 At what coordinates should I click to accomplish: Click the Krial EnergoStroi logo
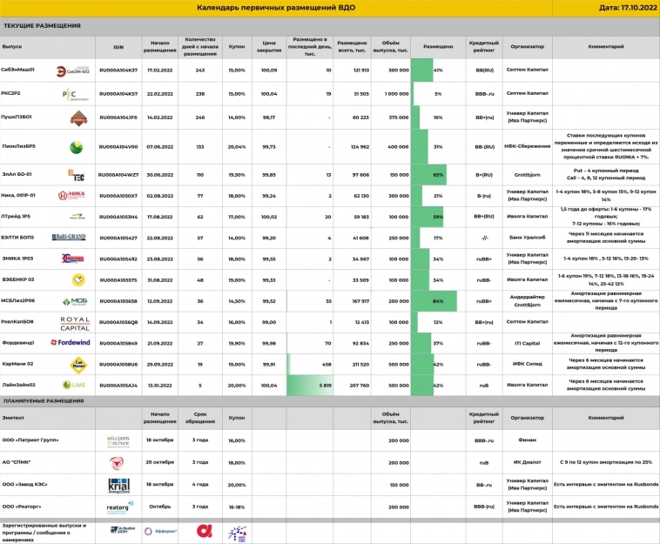[119, 485]
